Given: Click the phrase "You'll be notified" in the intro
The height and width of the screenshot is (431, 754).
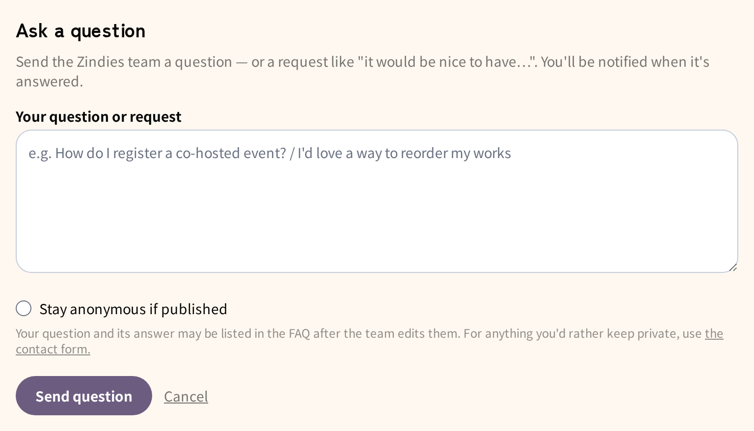Looking at the screenshot, I should (x=594, y=62).
